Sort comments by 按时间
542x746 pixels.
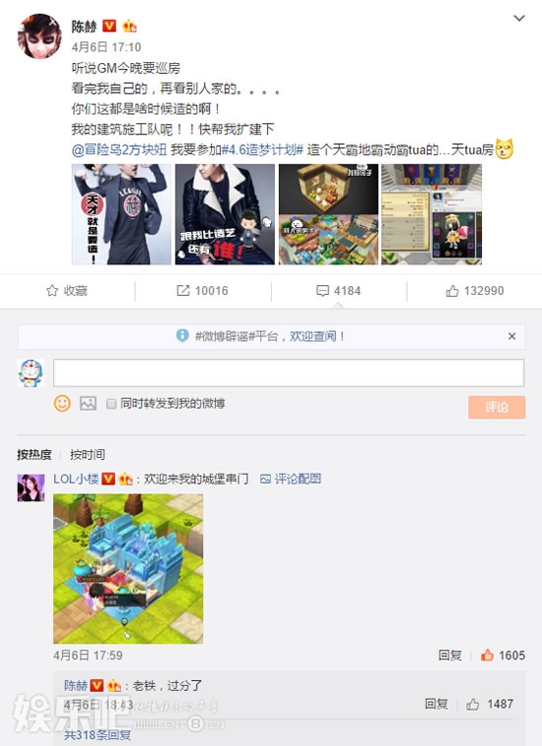click(x=88, y=454)
